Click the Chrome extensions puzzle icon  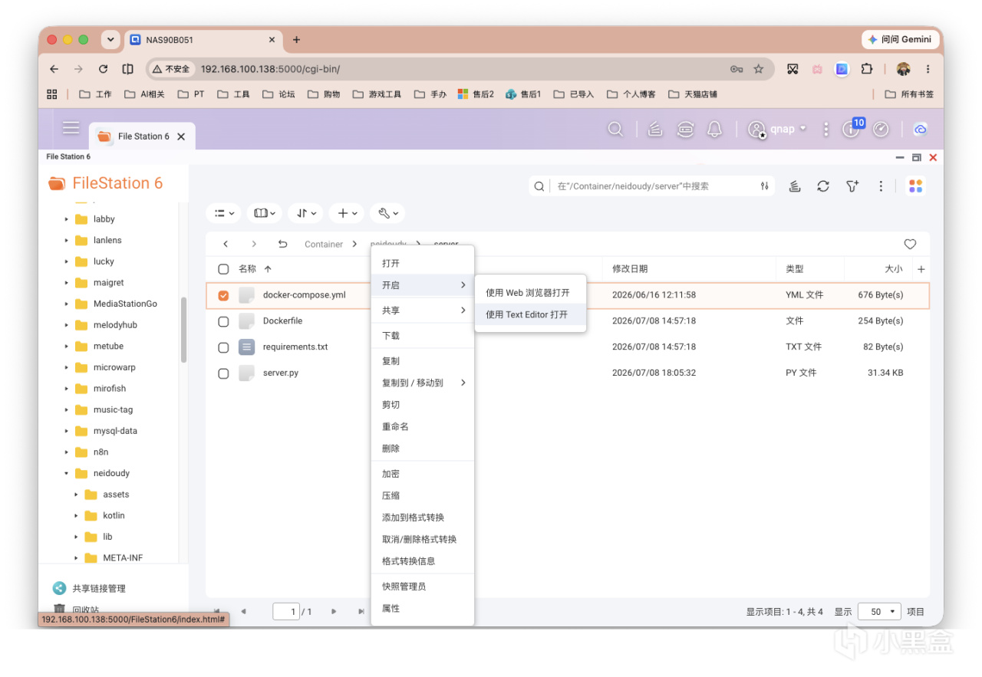tap(866, 69)
